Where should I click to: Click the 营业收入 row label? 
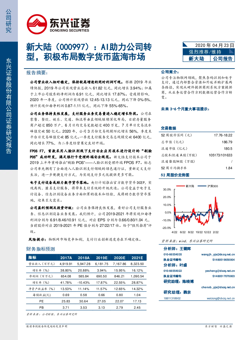coord(42,264)
